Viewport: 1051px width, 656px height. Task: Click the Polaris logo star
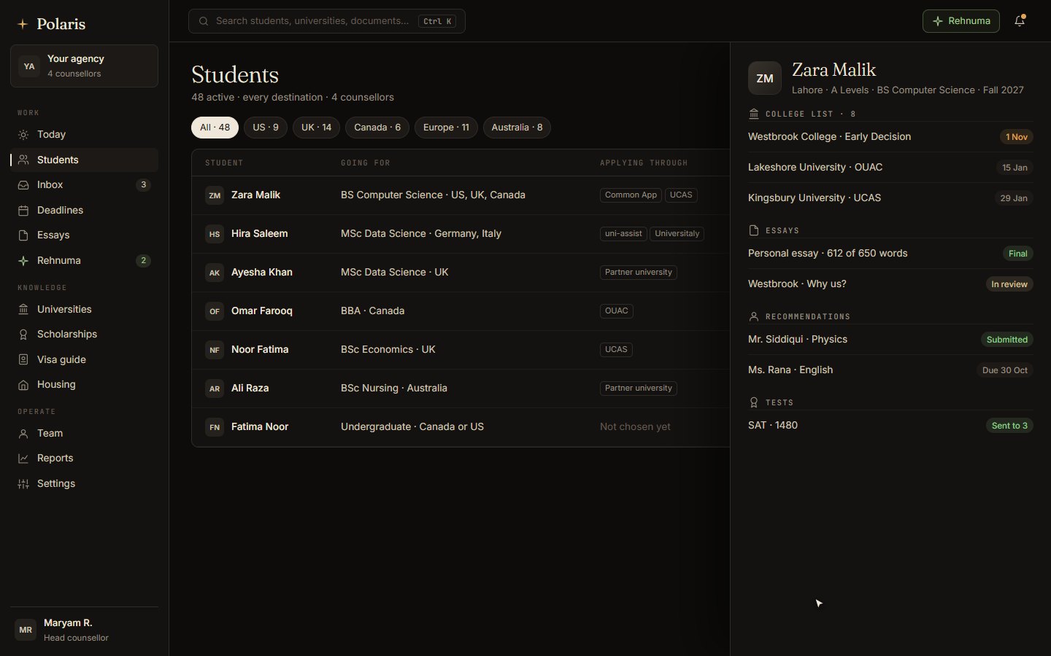click(x=23, y=24)
